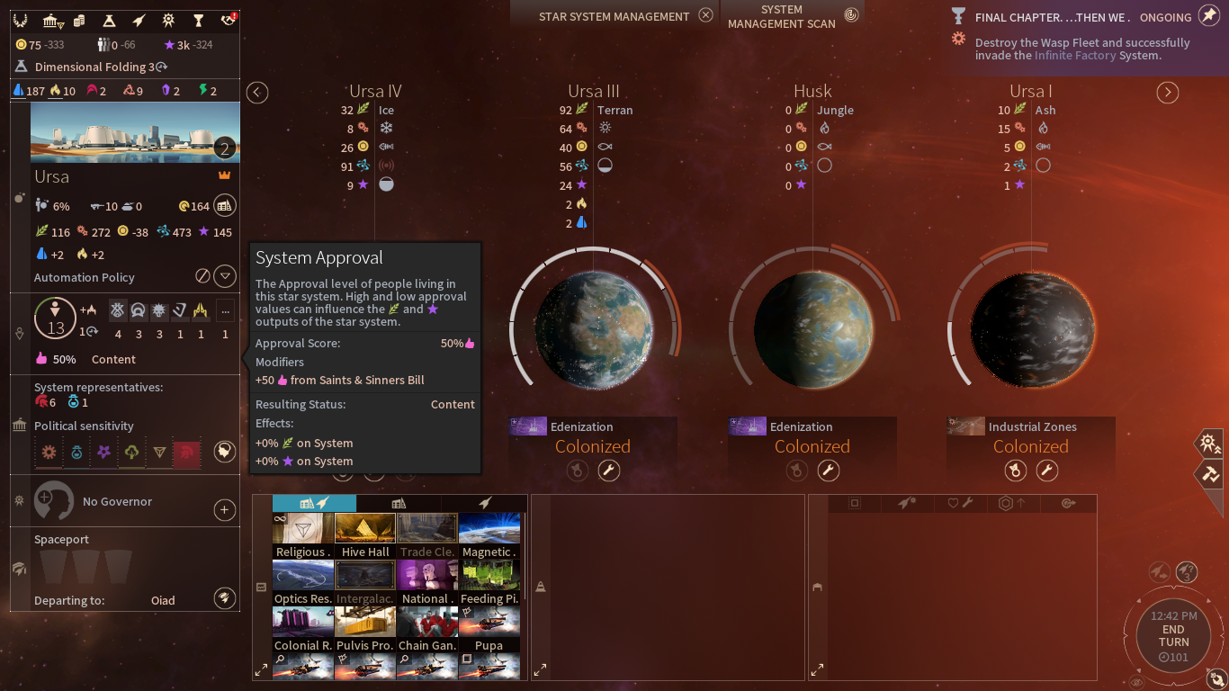Go to the next planet with right arrow
This screenshot has width=1229, height=691.
(1167, 93)
